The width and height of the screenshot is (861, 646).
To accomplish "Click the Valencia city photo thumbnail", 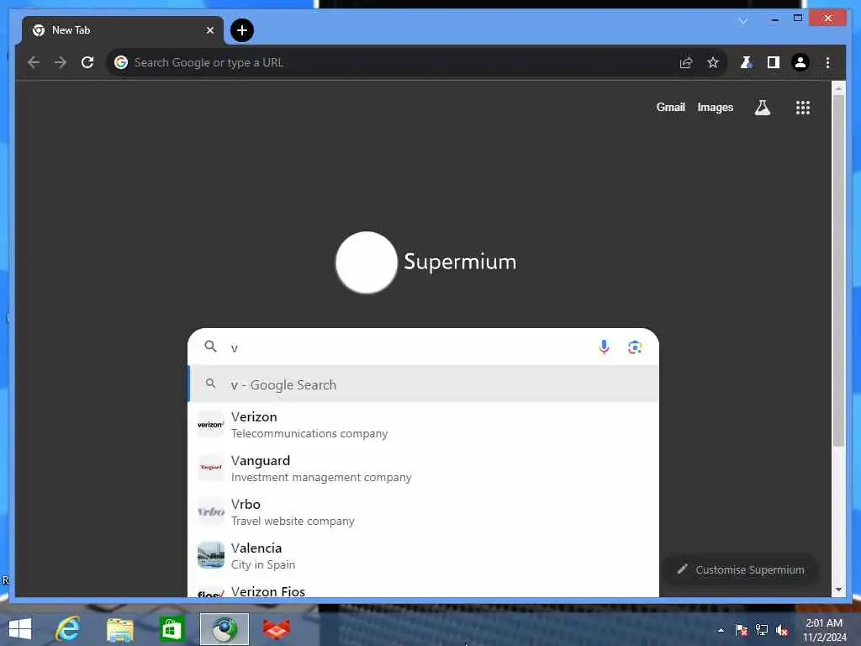I will coord(211,555).
